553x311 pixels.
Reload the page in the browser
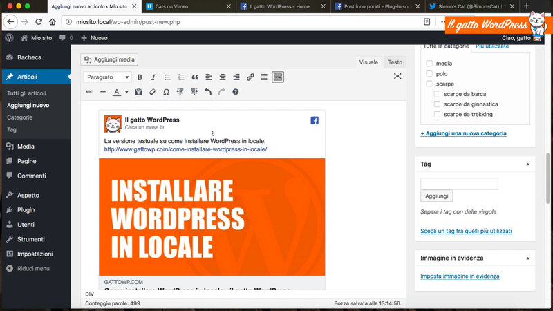point(39,22)
